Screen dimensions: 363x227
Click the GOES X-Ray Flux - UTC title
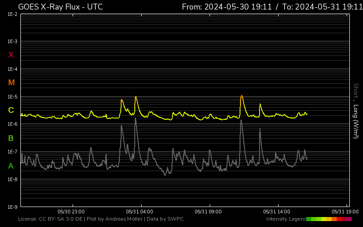(x=60, y=7)
